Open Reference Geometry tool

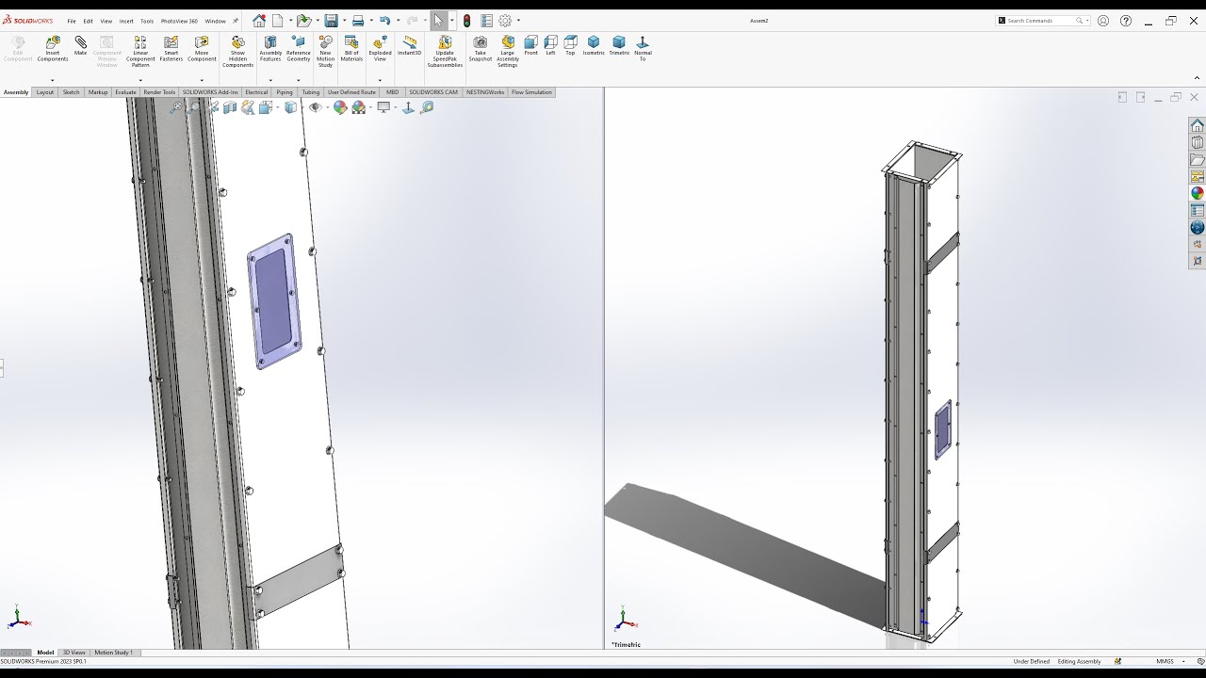pyautogui.click(x=299, y=49)
